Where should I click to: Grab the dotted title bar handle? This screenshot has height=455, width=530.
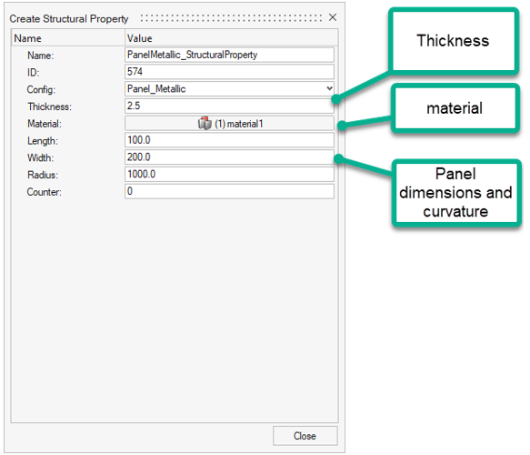(x=231, y=18)
